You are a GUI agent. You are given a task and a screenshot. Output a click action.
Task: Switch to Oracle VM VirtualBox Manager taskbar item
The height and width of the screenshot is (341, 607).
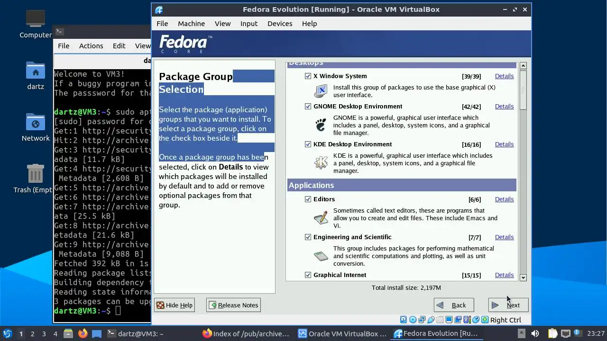[x=342, y=333]
